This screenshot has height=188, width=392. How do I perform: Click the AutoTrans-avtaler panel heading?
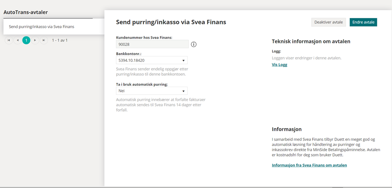(x=25, y=12)
